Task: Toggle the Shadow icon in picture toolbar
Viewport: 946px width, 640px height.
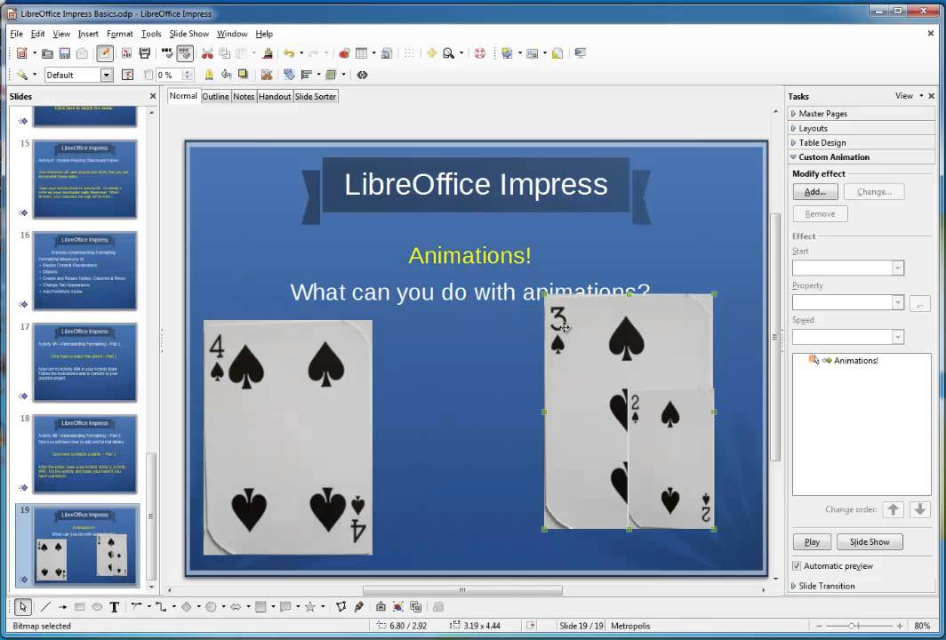Action: (x=243, y=75)
